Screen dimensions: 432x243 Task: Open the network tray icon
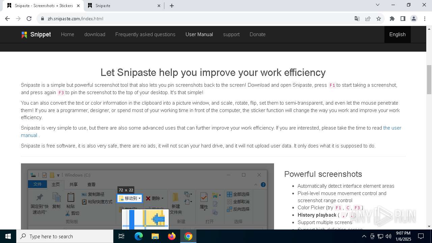pos(380,236)
